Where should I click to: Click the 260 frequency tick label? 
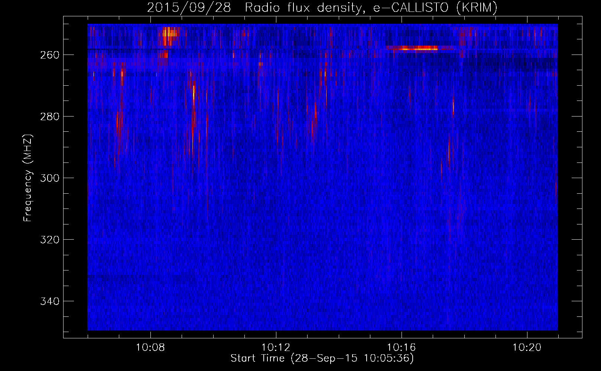[x=50, y=55]
